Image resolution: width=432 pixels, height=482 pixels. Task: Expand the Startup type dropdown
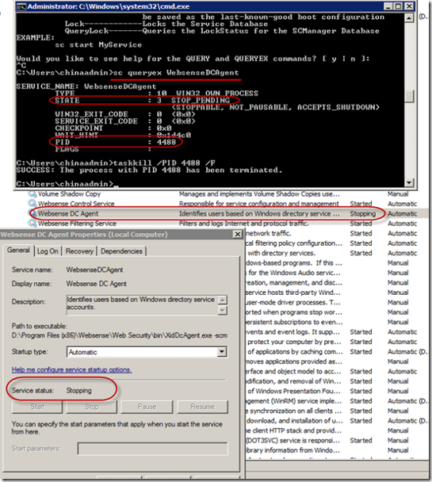pyautogui.click(x=221, y=352)
